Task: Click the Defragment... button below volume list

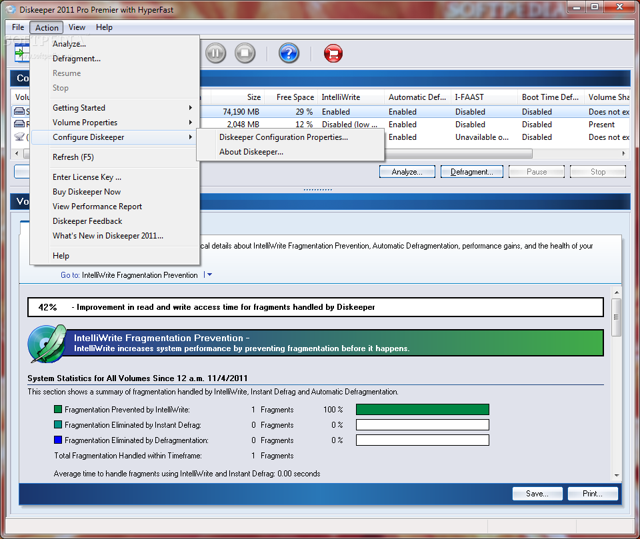Action: (x=471, y=172)
